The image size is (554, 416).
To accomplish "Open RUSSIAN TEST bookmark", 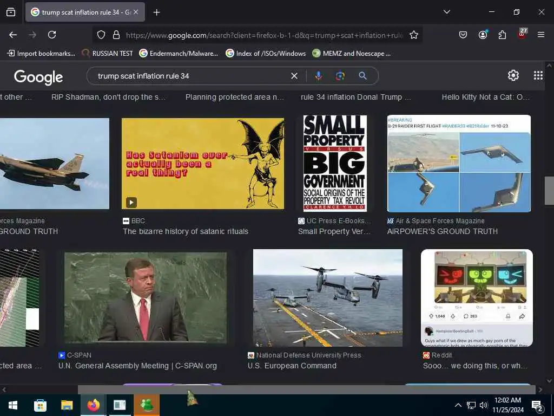I will click(107, 54).
